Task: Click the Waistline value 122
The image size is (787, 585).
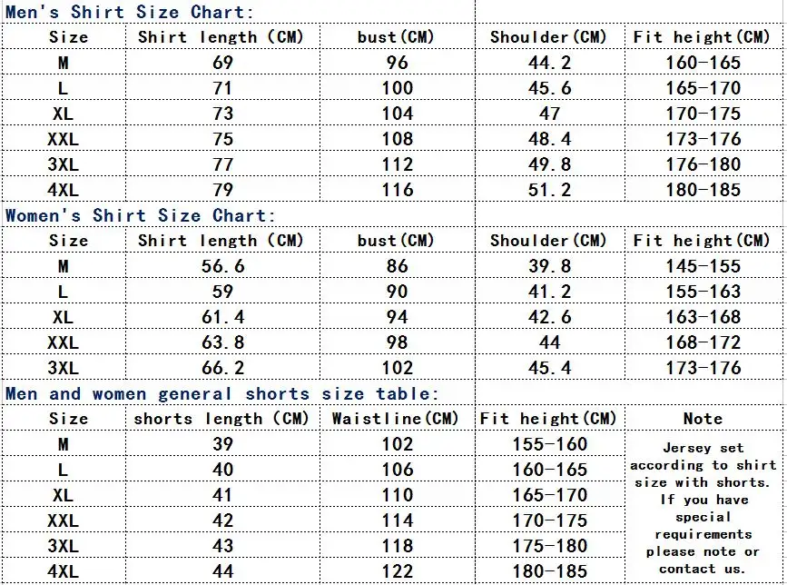Action: [x=398, y=571]
